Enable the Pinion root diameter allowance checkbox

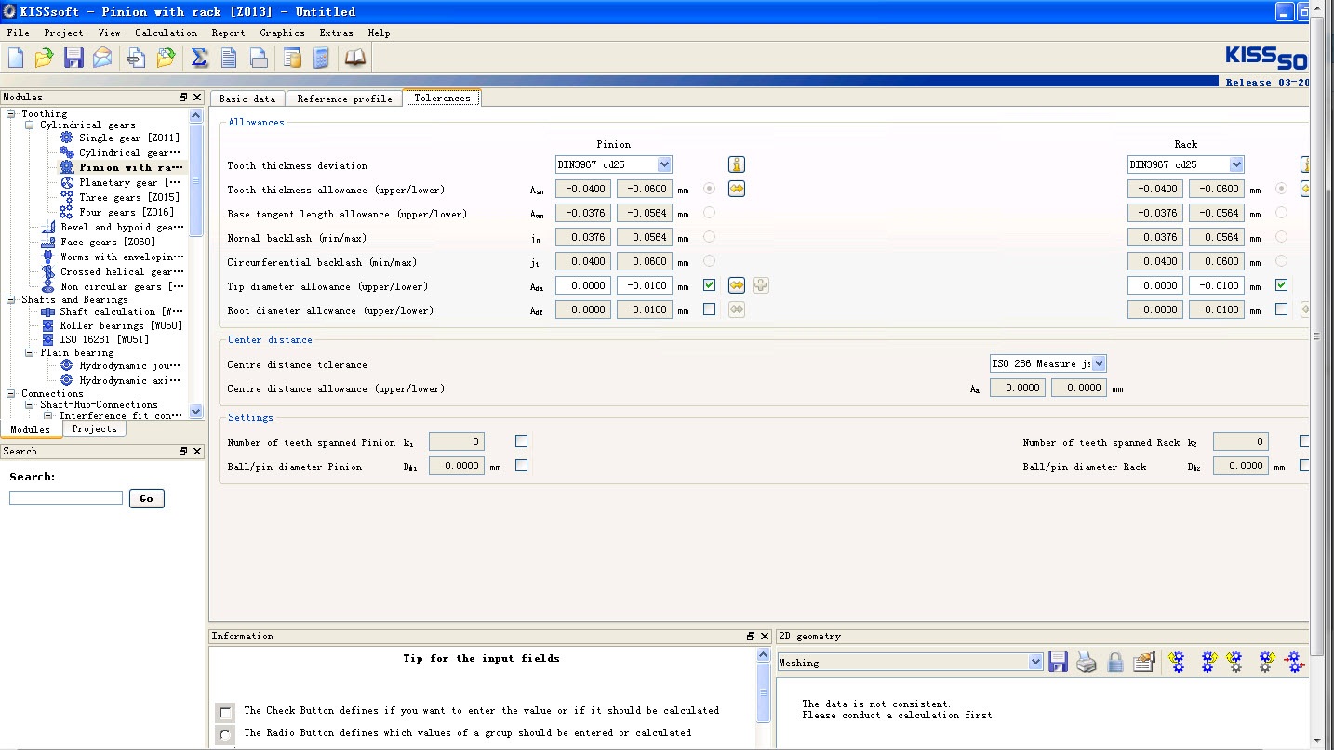(710, 309)
